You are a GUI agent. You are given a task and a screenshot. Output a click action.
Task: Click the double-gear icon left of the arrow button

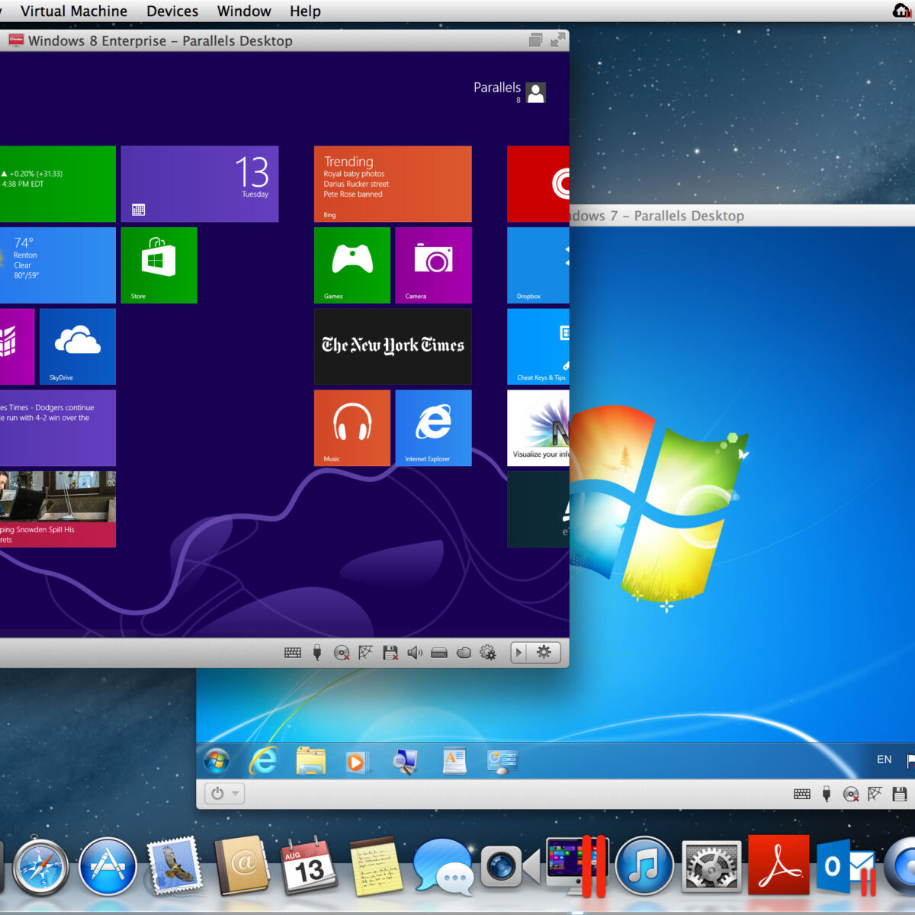488,653
